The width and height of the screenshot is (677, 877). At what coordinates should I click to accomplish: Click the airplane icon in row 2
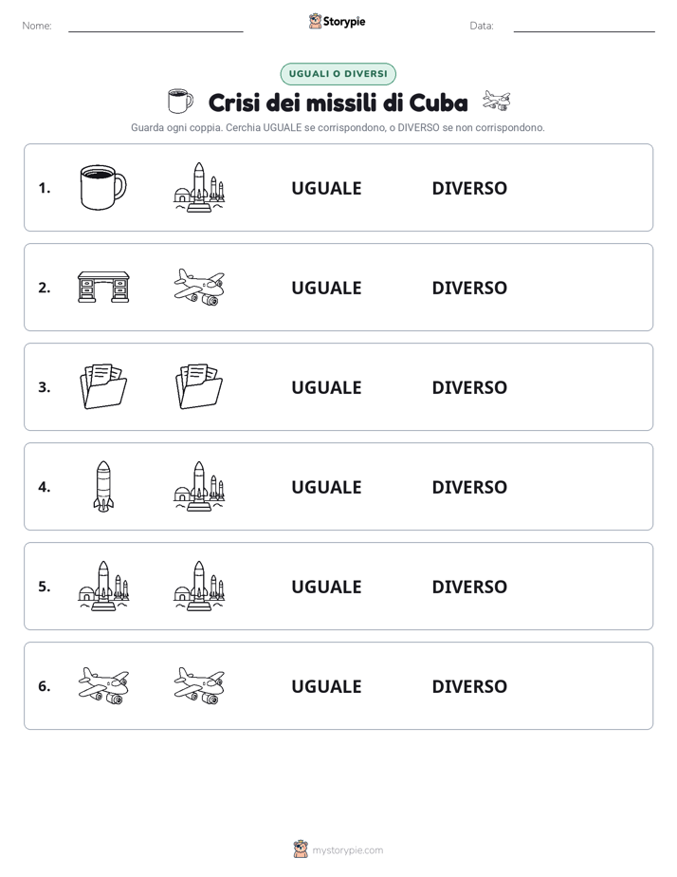click(x=199, y=287)
